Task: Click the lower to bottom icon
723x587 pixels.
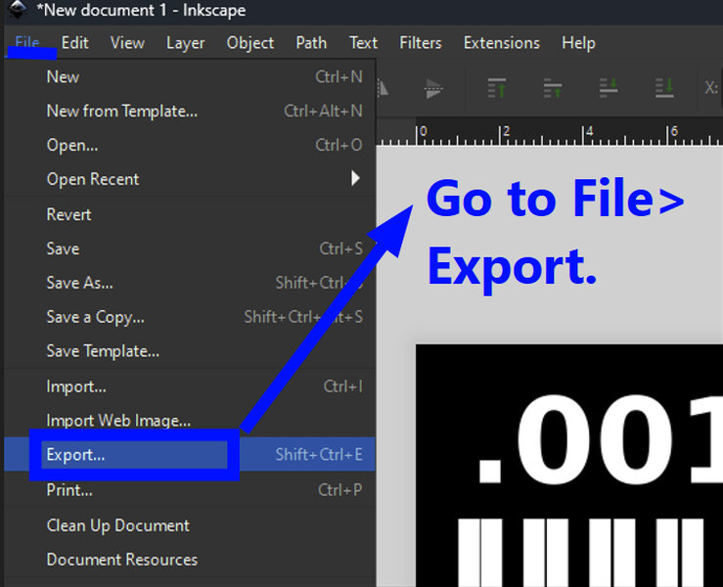Action: coord(664,88)
